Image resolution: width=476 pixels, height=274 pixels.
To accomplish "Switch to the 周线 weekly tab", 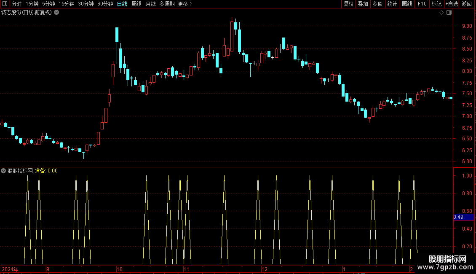I will pos(136,4).
